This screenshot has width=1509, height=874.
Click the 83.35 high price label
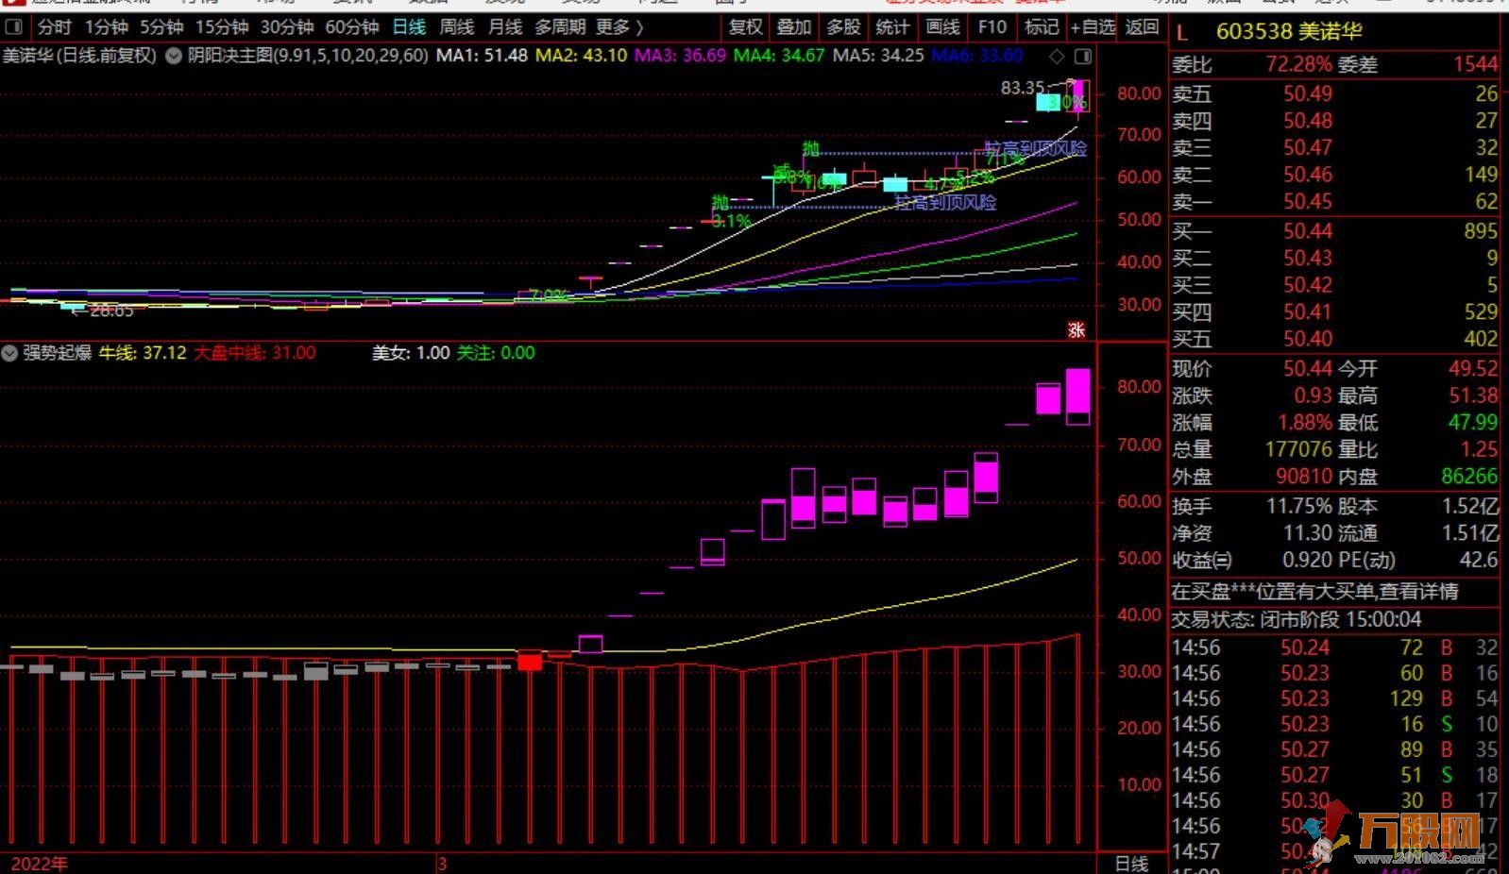tap(1023, 88)
